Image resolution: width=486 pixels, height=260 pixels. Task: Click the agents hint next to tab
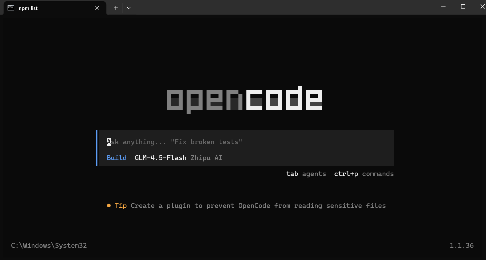click(314, 174)
